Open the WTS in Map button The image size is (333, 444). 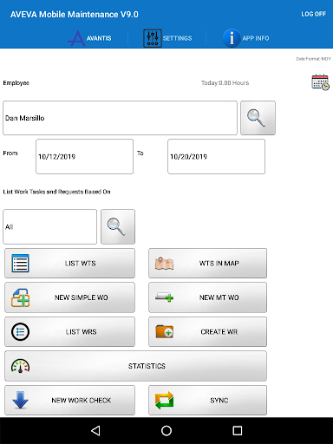click(x=207, y=264)
